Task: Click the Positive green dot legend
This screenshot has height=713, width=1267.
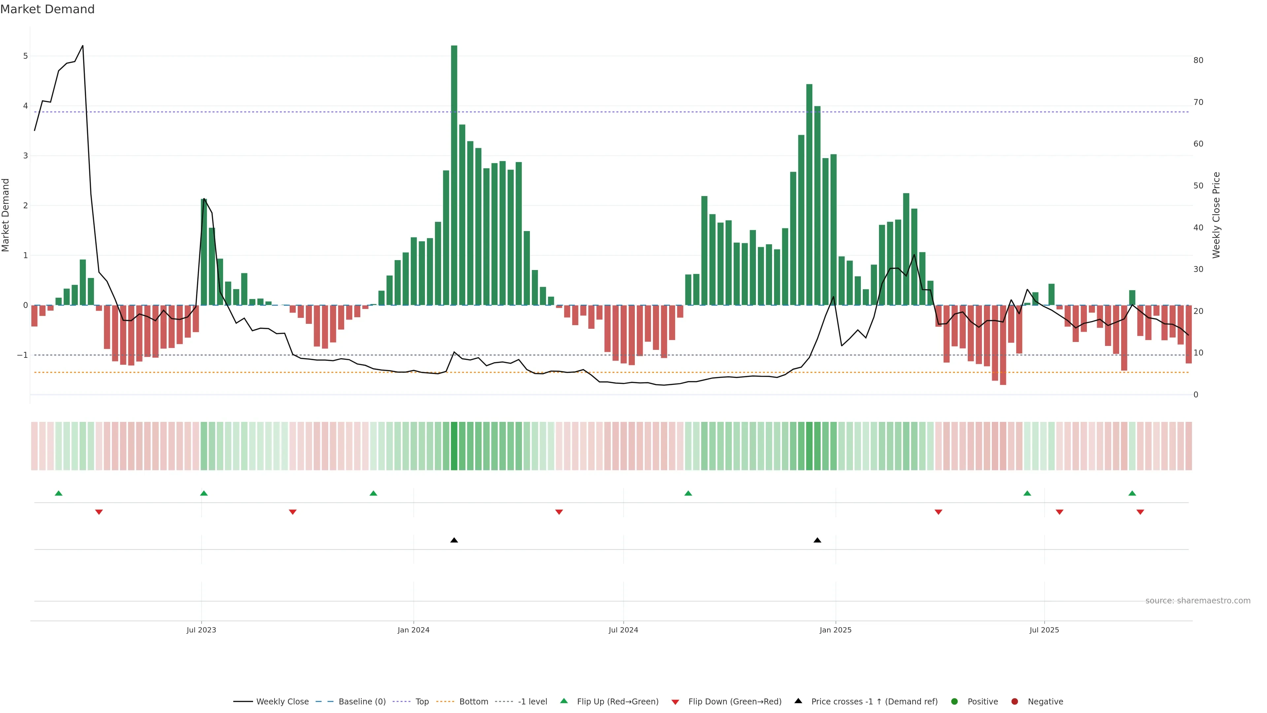Action: [x=955, y=702]
